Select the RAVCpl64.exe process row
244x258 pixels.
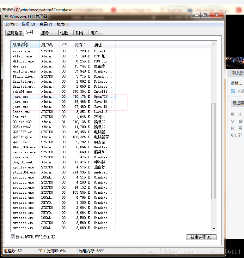[63, 147]
